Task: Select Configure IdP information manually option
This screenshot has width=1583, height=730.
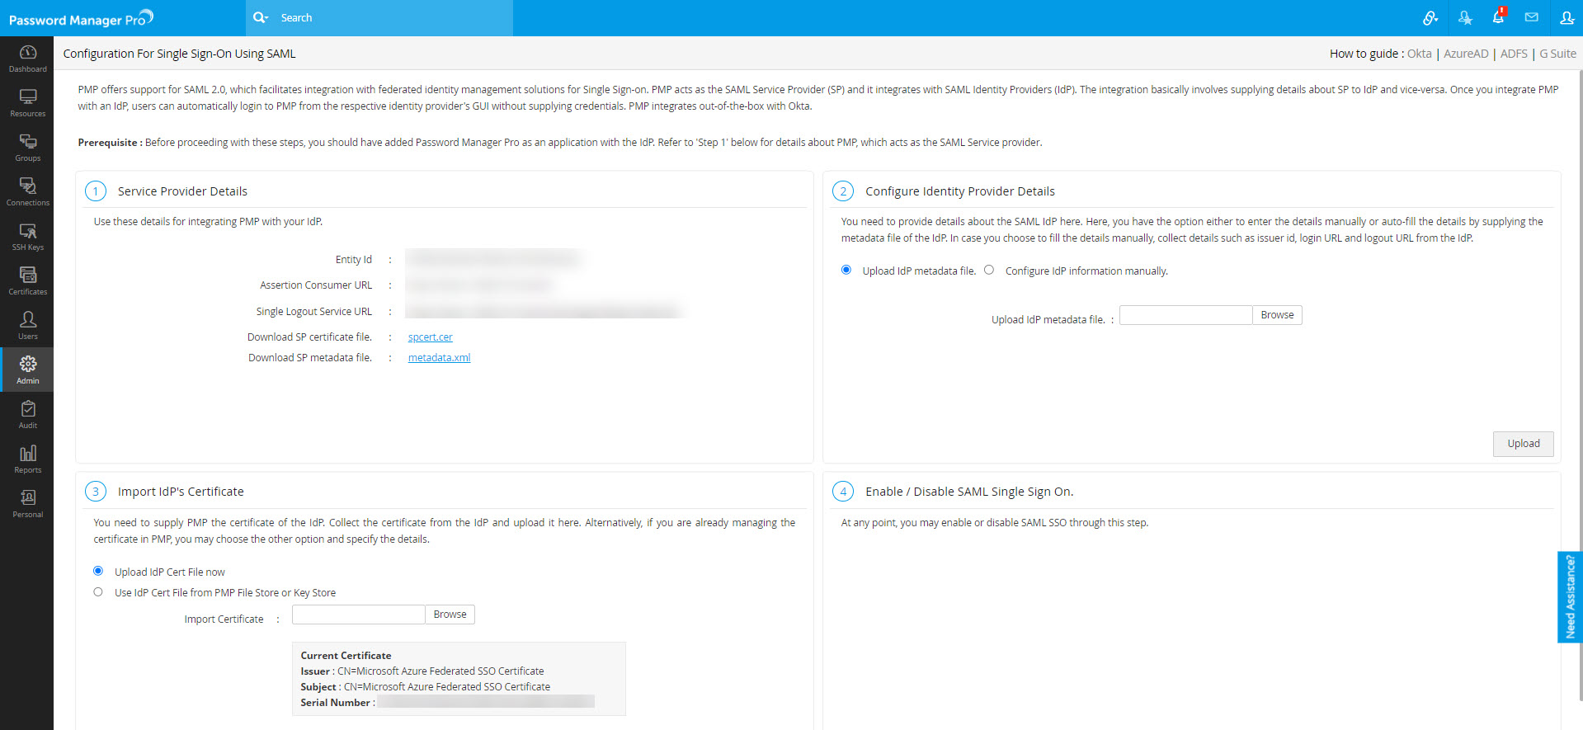Action: [x=989, y=270]
